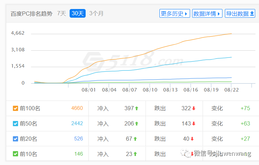The height and width of the screenshot is (165, 259).
Task: Switch to the 7天 range tab
Action: tap(62, 14)
